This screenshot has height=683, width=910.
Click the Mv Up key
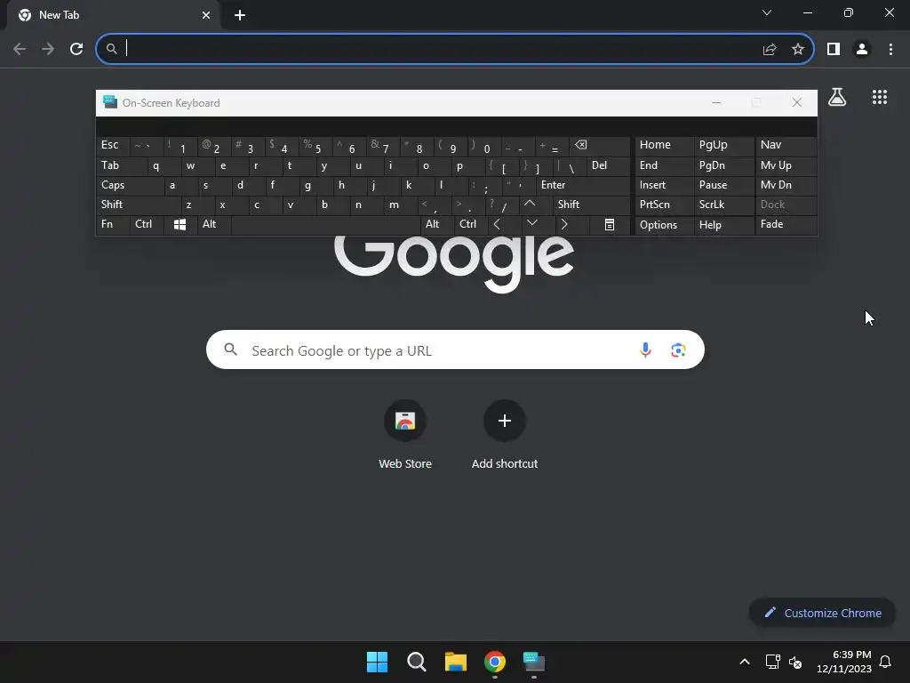786,165
